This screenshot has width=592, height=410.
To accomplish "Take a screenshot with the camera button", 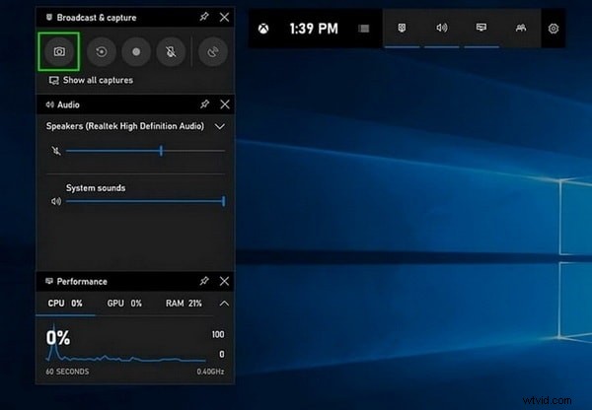I will [x=59, y=51].
